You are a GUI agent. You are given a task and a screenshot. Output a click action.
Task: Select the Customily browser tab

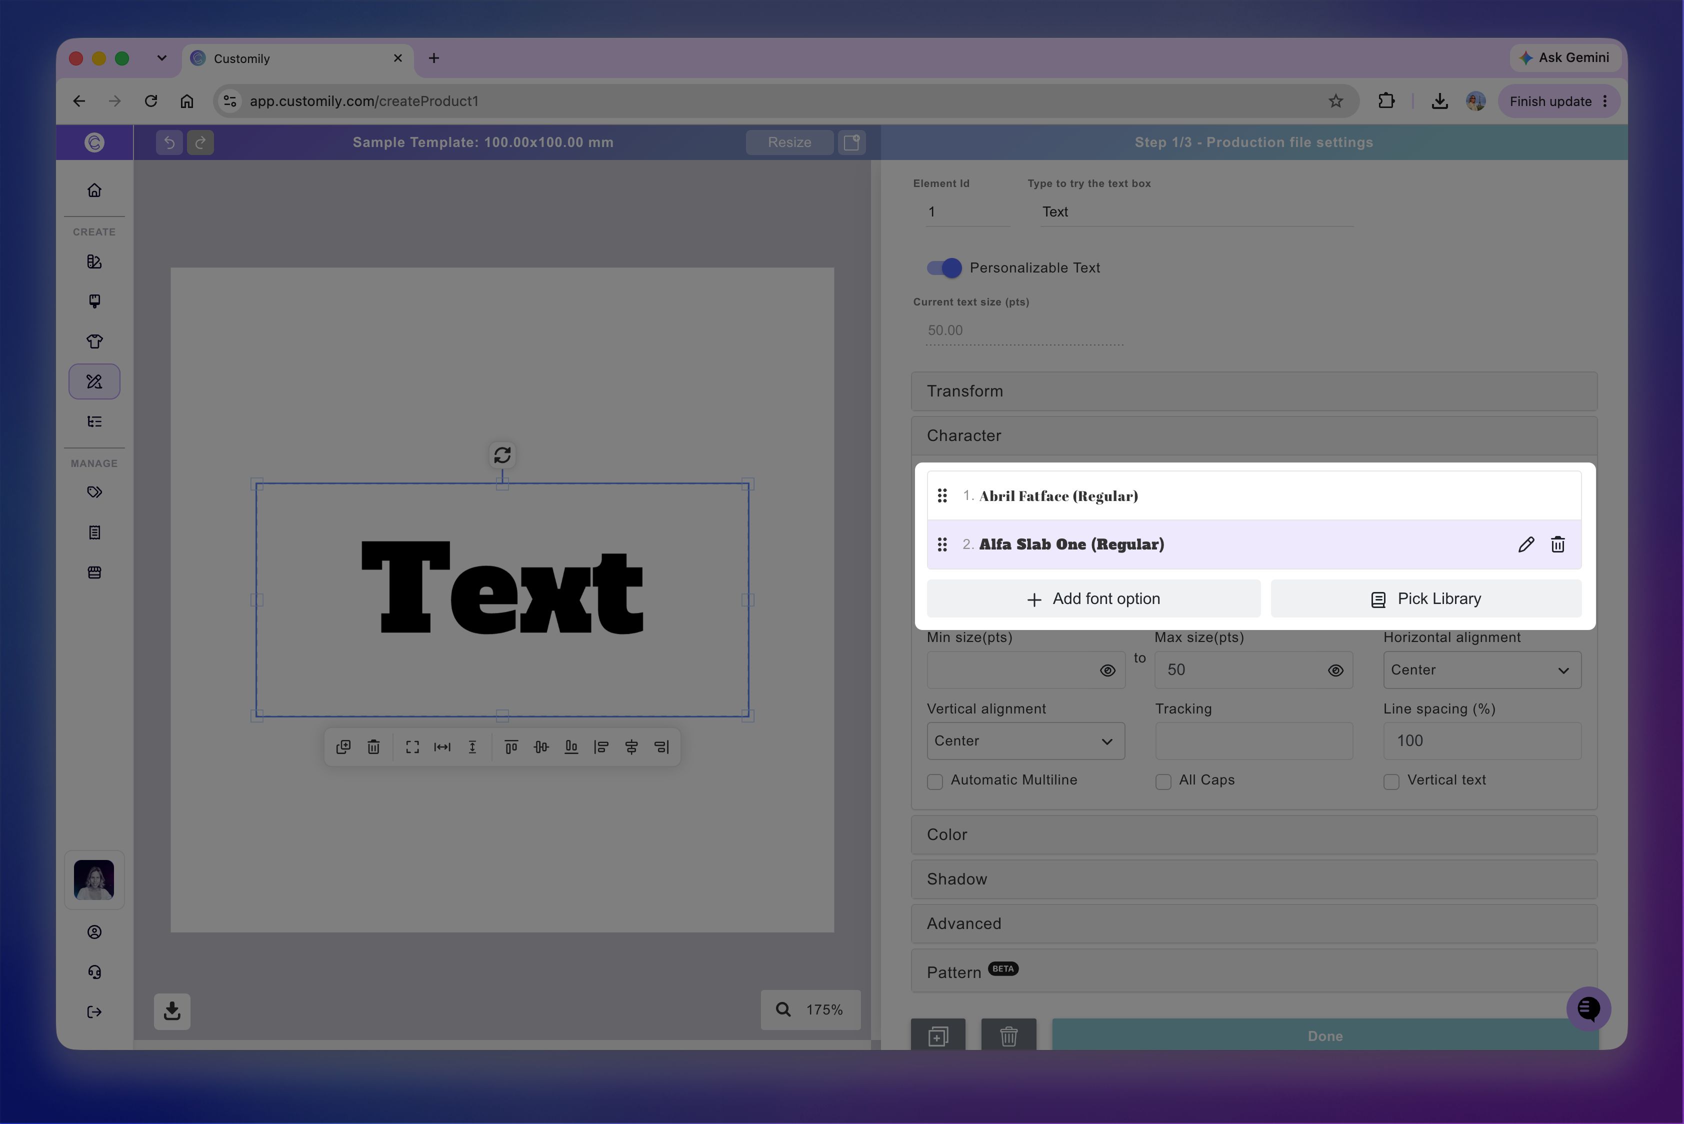coord(297,58)
